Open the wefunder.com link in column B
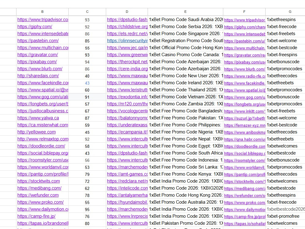This screenshot has width=305, height=229. tap(38, 195)
